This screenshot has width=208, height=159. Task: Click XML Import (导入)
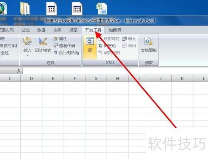pos(129,39)
